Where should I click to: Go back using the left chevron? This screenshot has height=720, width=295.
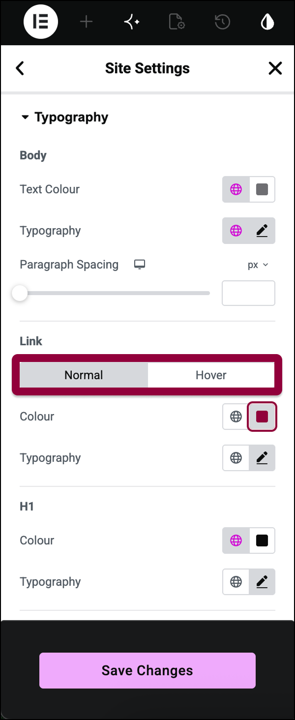(20, 68)
